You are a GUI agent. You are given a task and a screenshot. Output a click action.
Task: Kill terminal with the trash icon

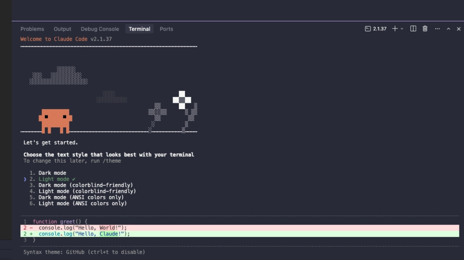point(425,29)
